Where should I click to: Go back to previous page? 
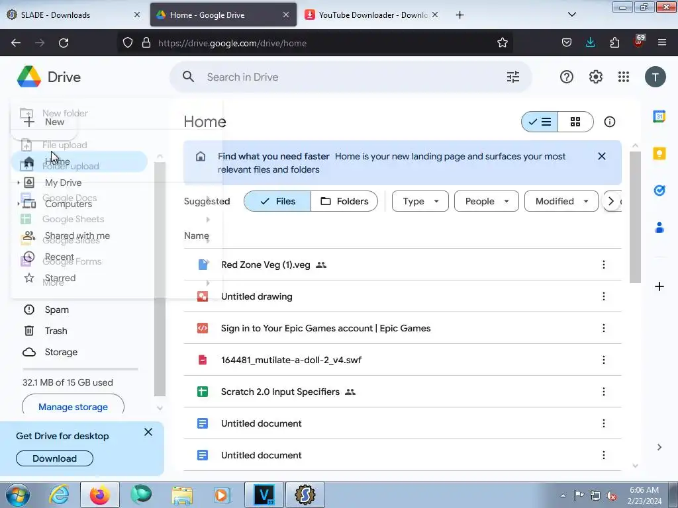16,43
